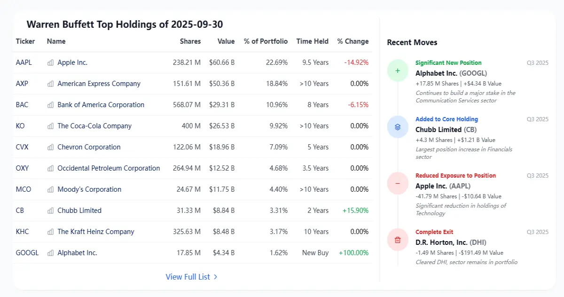The width and height of the screenshot is (564, 297).
Task: Open the BAC ticker link
Action: [22, 105]
